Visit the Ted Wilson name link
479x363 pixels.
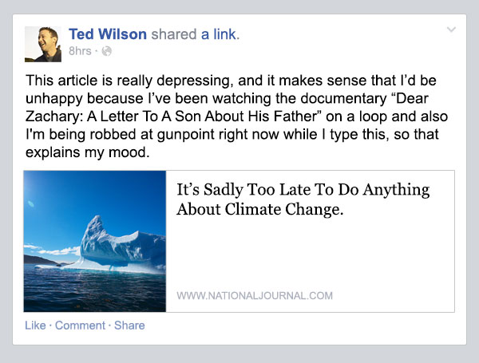(x=108, y=34)
